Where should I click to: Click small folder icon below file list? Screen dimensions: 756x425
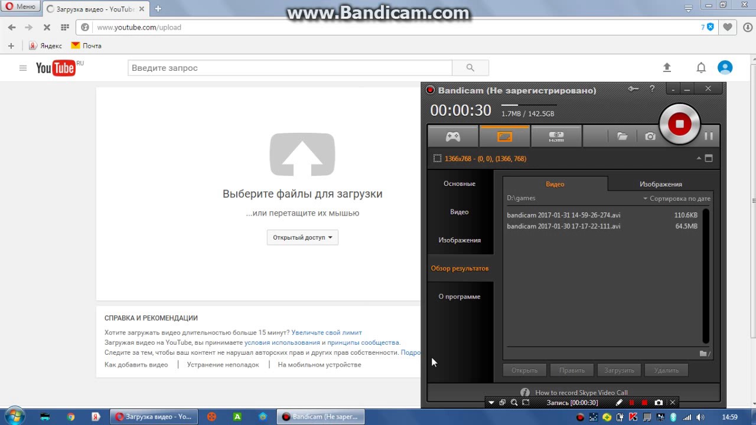click(704, 354)
